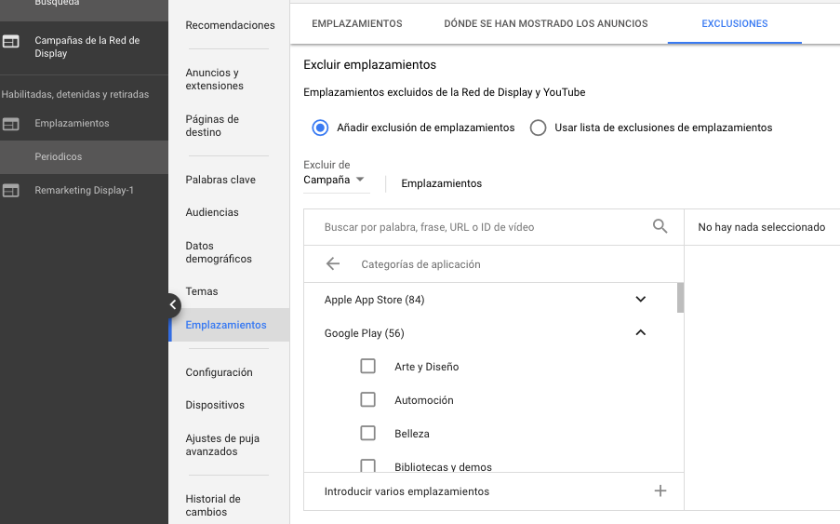
Task: Check the Automoción checkbox
Action: click(x=367, y=400)
